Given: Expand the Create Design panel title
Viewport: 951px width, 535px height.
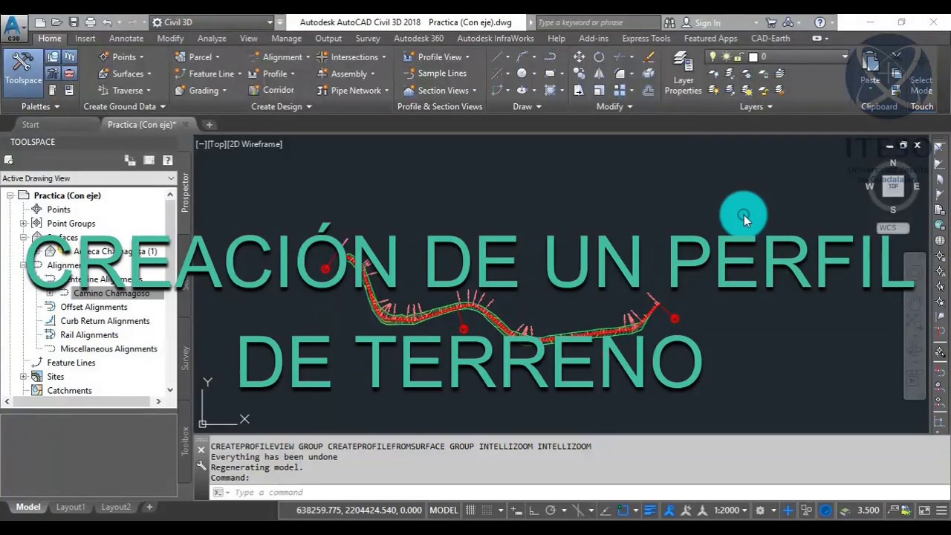Looking at the screenshot, I should click(x=281, y=106).
